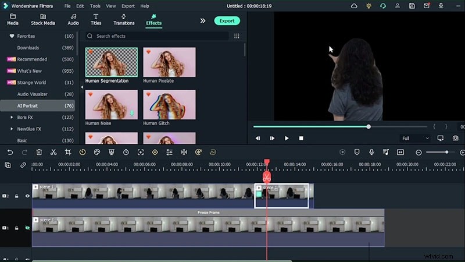Select the Human Glitch effect thumbnail
Viewport: 465px width, 262px height.
[x=169, y=105]
